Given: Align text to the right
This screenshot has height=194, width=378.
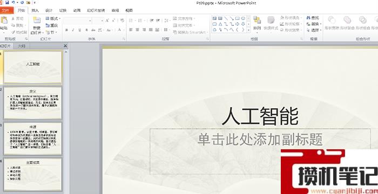Looking at the screenshot, I should [144, 30].
